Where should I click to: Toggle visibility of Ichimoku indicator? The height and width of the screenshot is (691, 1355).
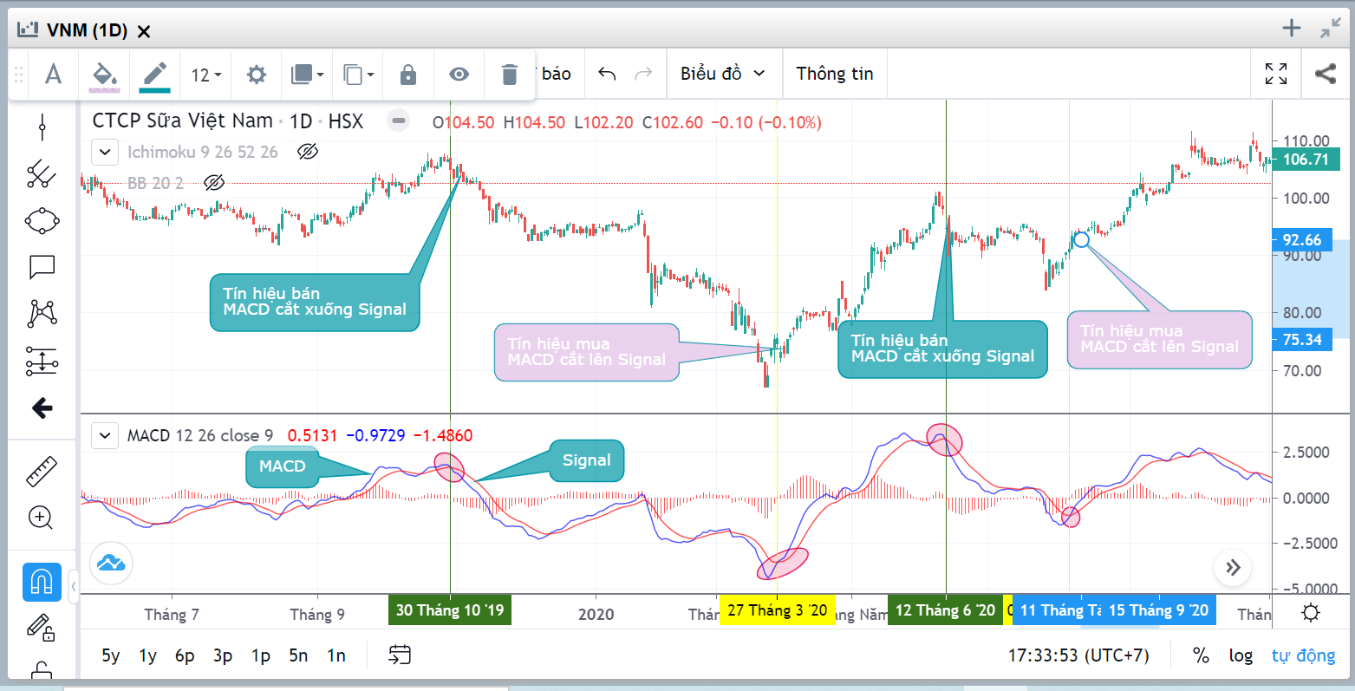click(307, 153)
